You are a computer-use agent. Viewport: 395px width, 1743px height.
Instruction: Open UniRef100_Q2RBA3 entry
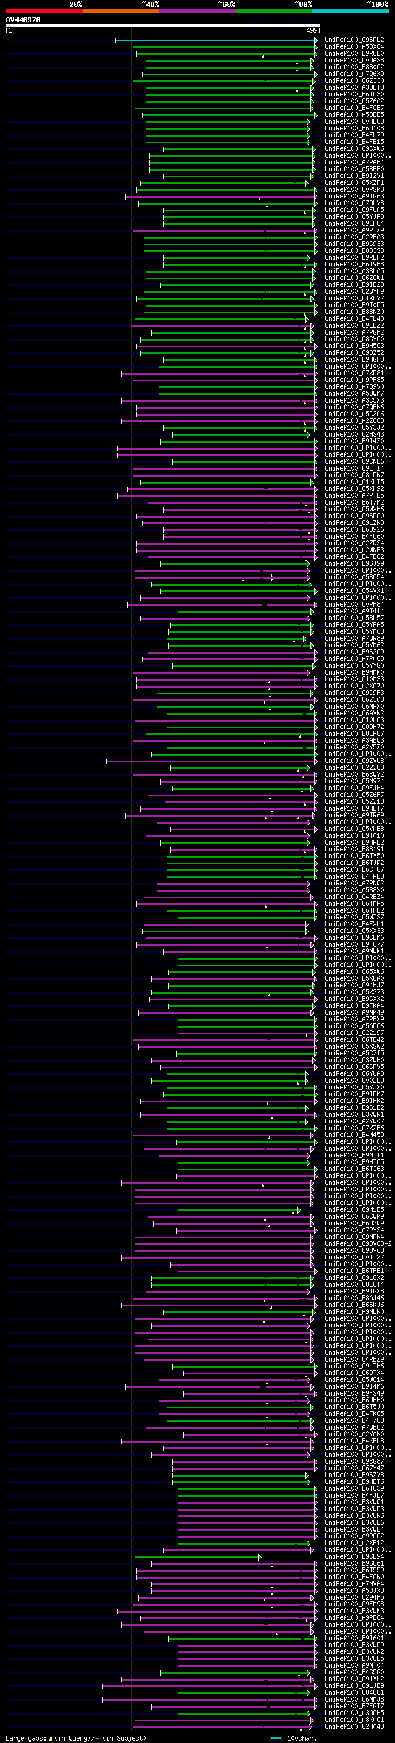(x=354, y=237)
